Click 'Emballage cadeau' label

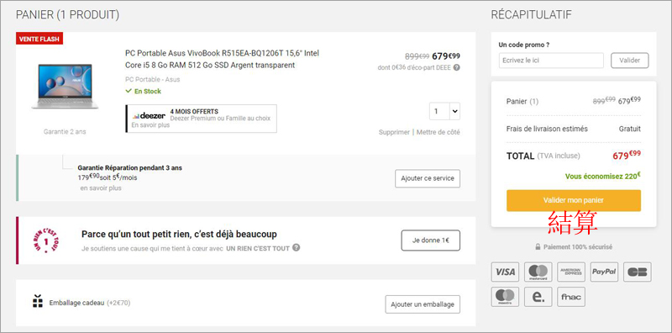click(76, 303)
